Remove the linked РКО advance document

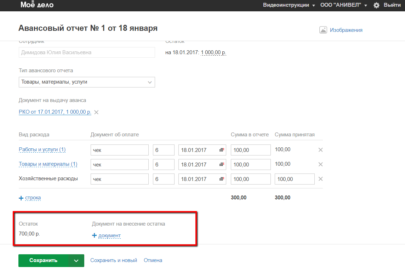(x=96, y=112)
